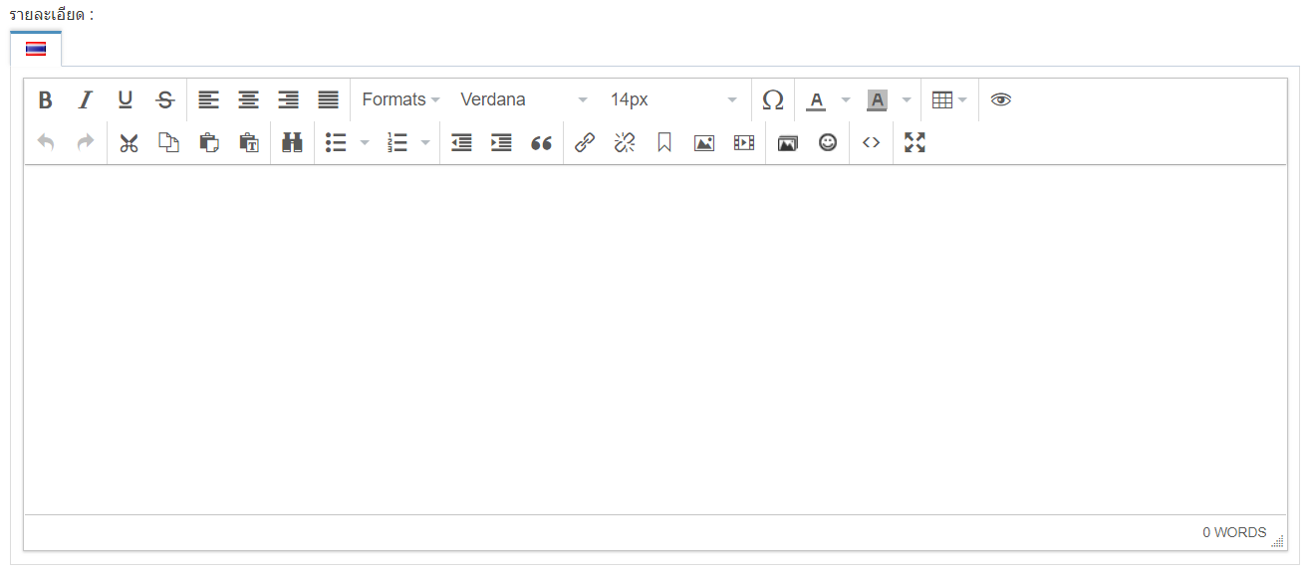The image size is (1311, 570).
Task: Insert an image
Action: pos(704,142)
